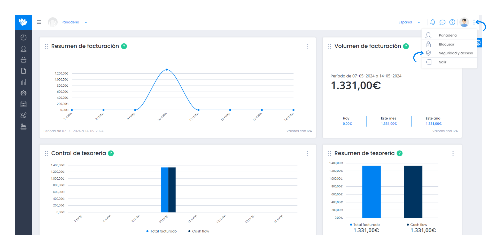496x248 pixels.
Task: Open the integrations nodes sidebar icon
Action: coord(24,115)
